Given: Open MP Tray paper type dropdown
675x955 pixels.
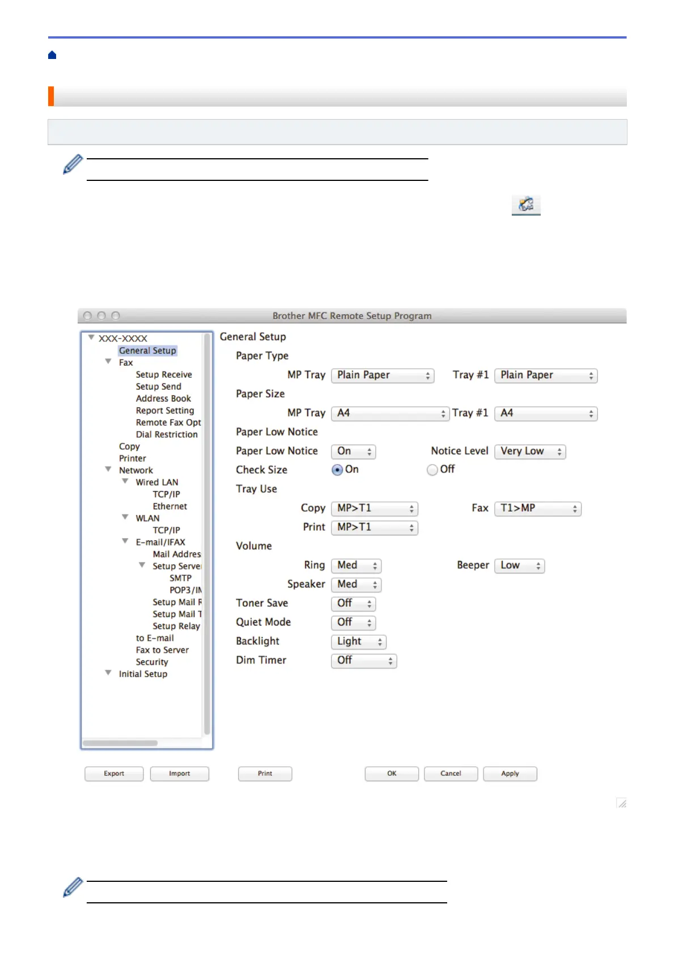Looking at the screenshot, I should click(383, 375).
